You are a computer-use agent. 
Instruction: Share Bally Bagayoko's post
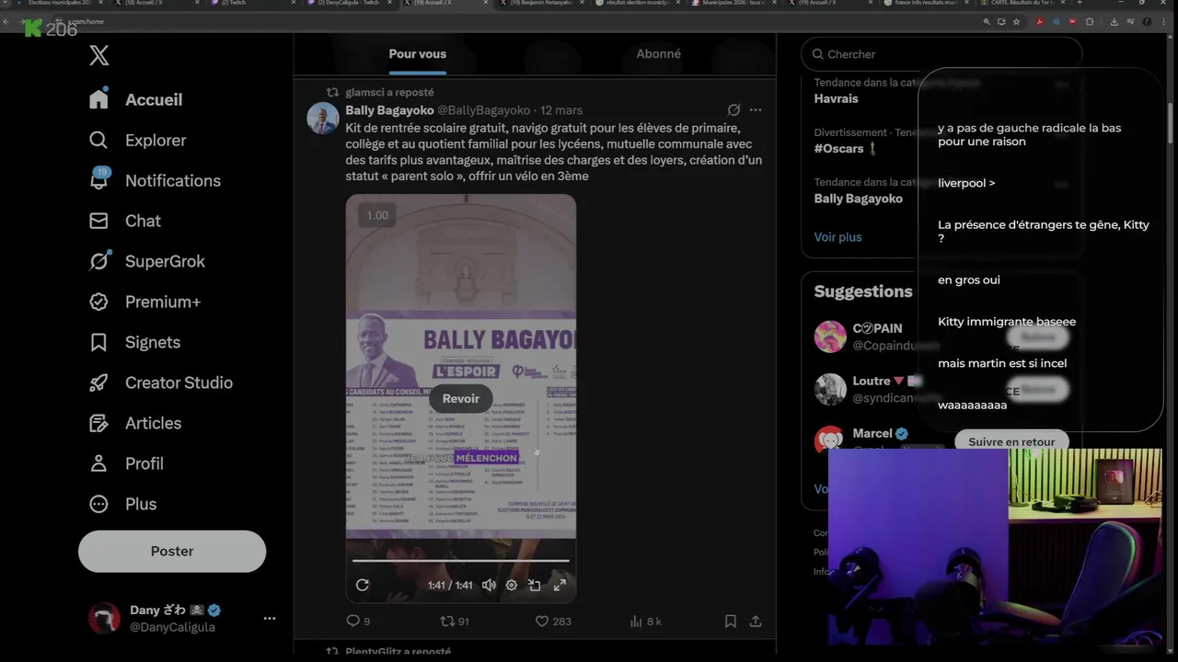pos(756,622)
